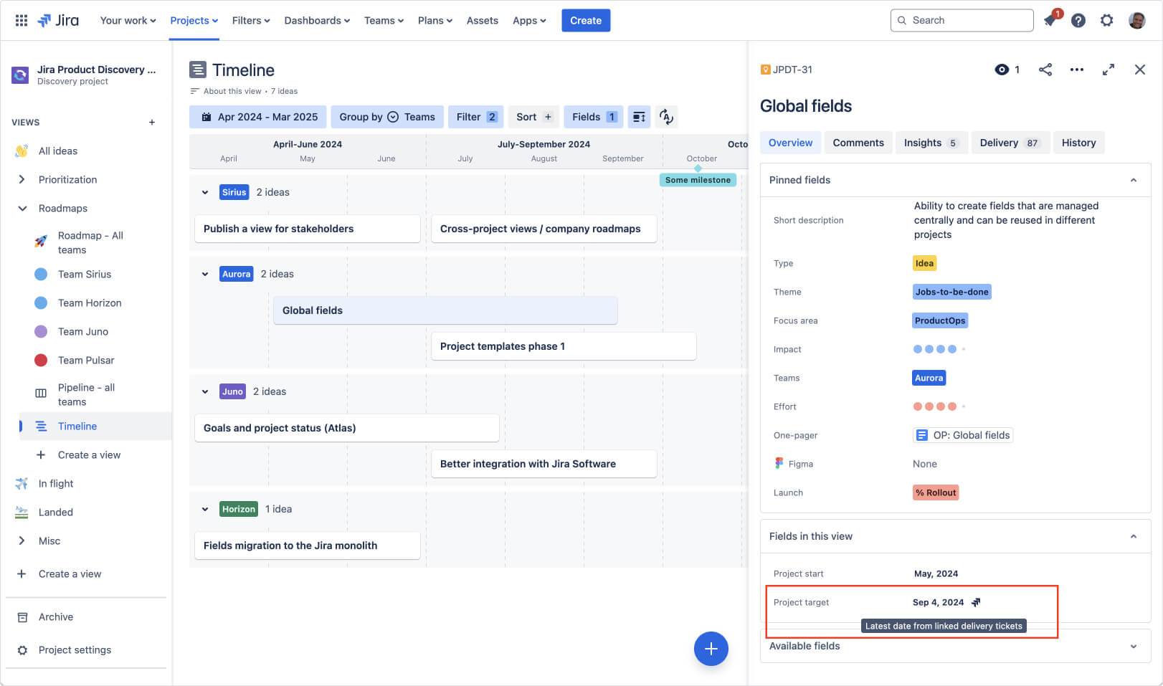The width and height of the screenshot is (1163, 686).
Task: Open more actions ellipsis in the idea panel
Action: [x=1077, y=70]
